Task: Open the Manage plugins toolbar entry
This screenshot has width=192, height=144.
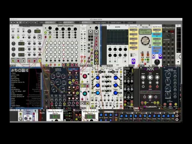Action: [100, 22]
